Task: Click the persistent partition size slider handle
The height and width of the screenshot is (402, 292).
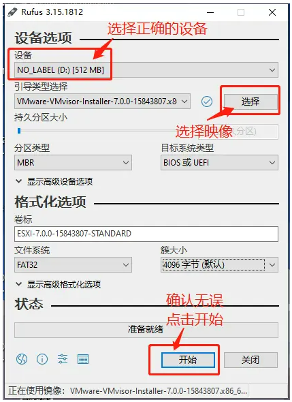Action: coord(19,131)
